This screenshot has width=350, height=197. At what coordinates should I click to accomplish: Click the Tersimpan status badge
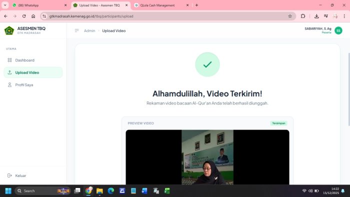[278, 123]
